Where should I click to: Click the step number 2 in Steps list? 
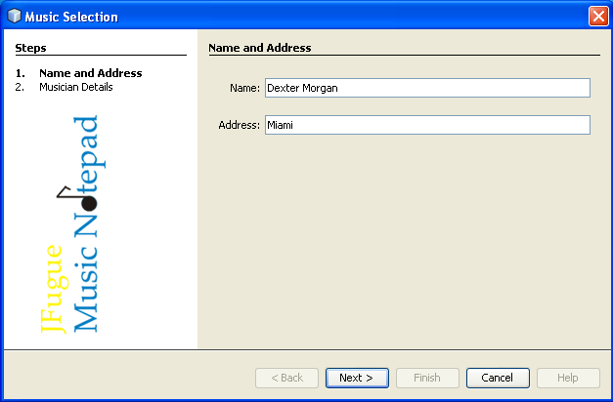click(x=20, y=87)
